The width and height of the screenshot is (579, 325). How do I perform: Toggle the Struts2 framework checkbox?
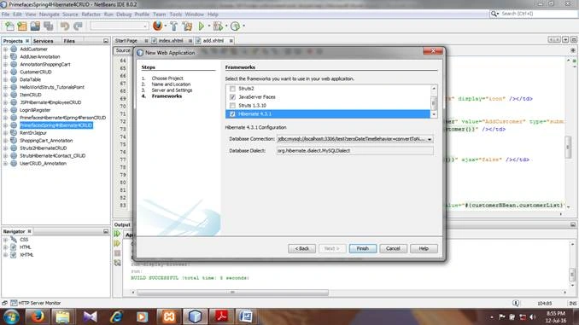[232, 89]
